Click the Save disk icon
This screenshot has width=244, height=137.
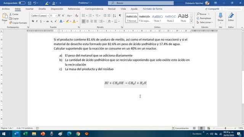tap(29, 3)
